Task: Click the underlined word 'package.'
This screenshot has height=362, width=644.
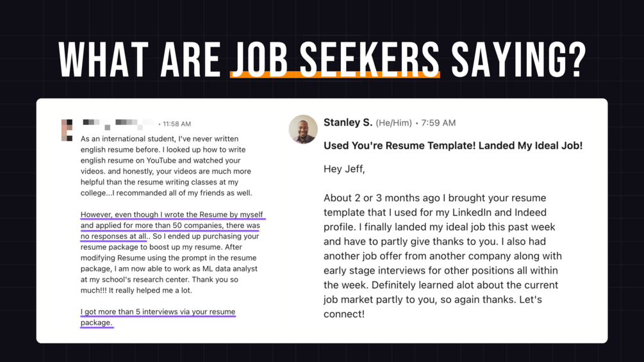Action: coord(97,323)
